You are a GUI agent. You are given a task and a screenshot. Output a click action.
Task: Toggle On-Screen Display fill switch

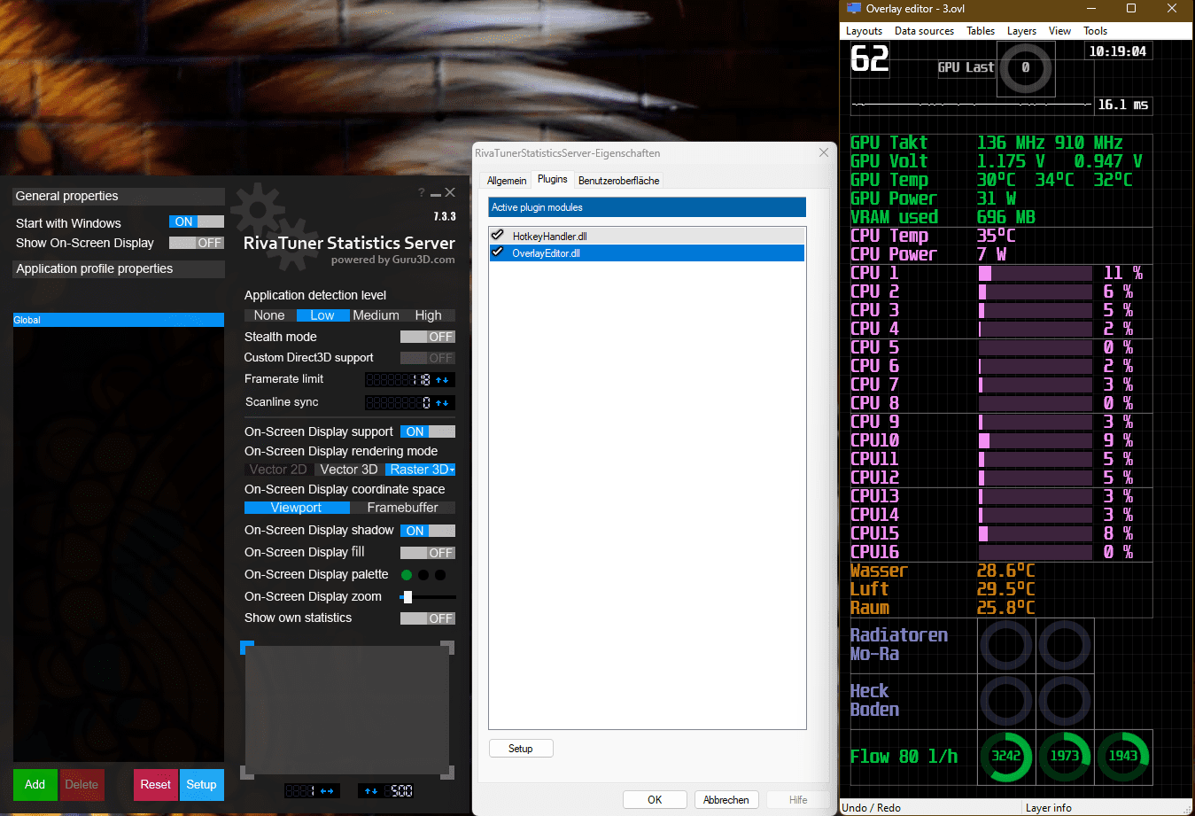pos(428,553)
